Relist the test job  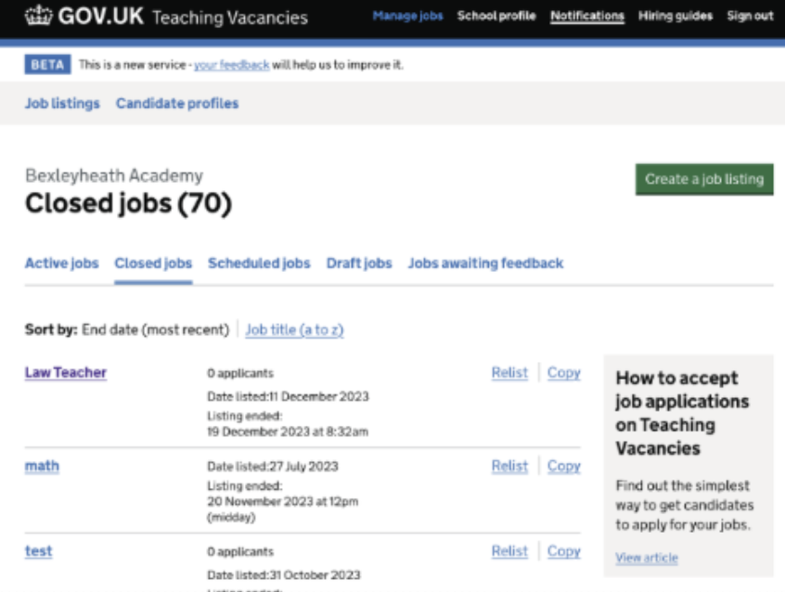pyautogui.click(x=509, y=551)
